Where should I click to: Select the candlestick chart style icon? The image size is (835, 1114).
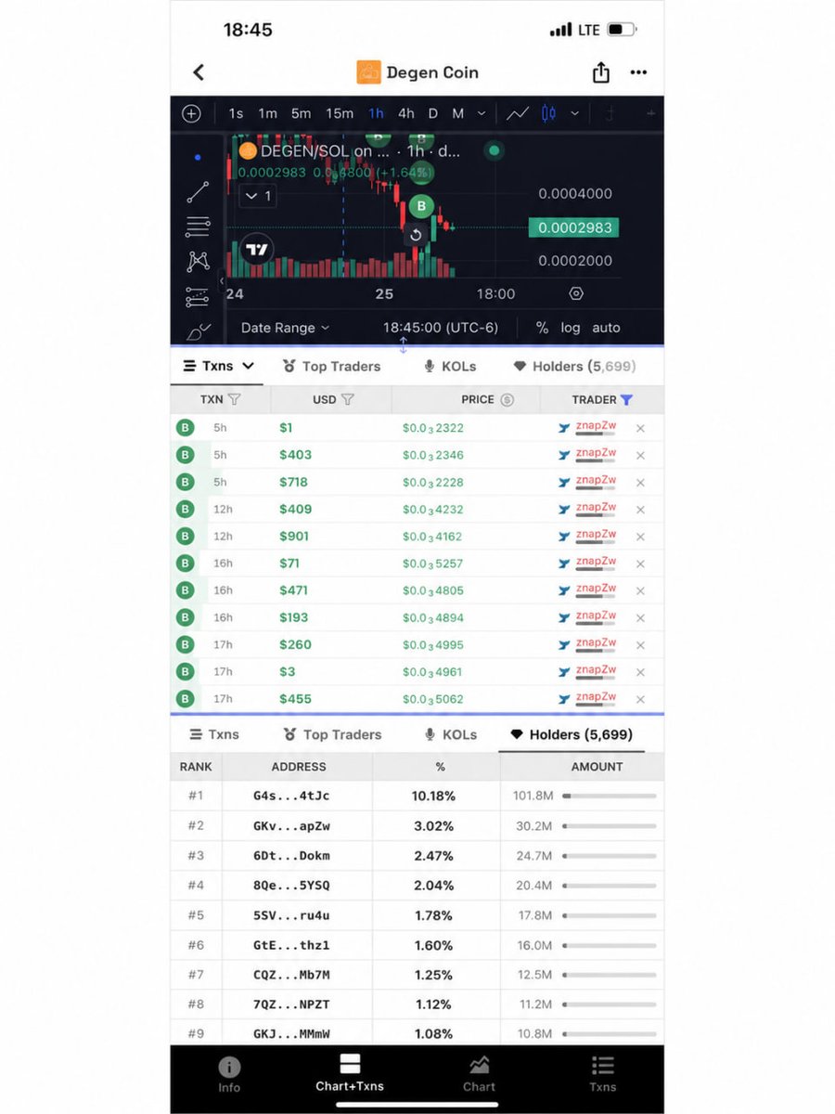click(x=548, y=113)
